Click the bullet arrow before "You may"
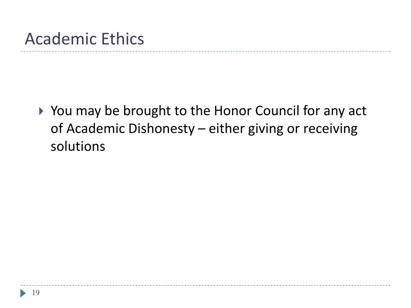The height and width of the screenshot is (308, 411). [x=41, y=111]
